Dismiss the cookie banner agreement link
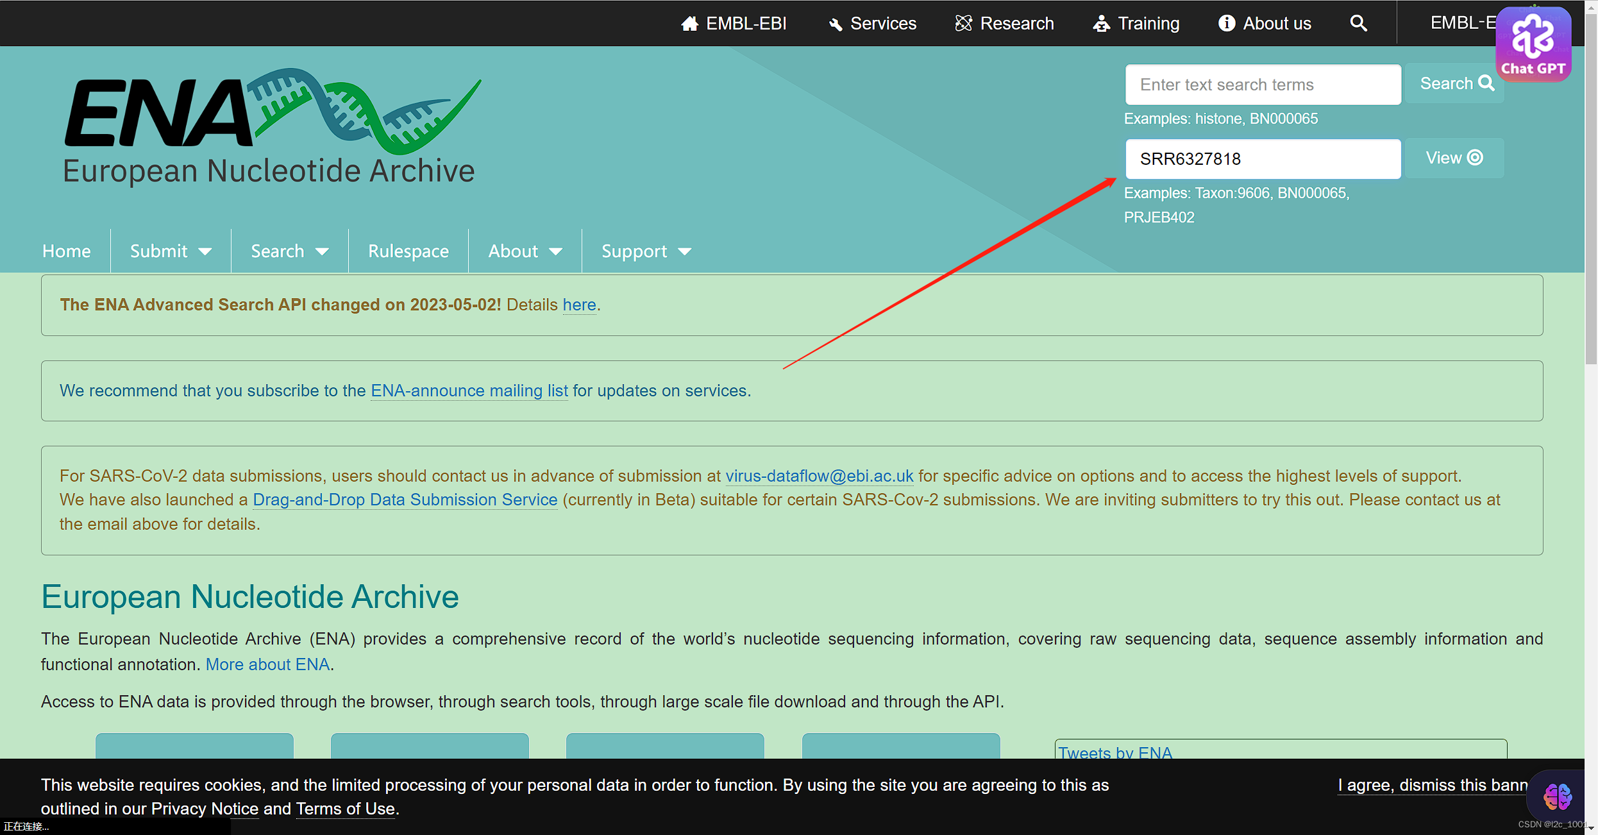Viewport: 1598px width, 835px height. 1431,785
